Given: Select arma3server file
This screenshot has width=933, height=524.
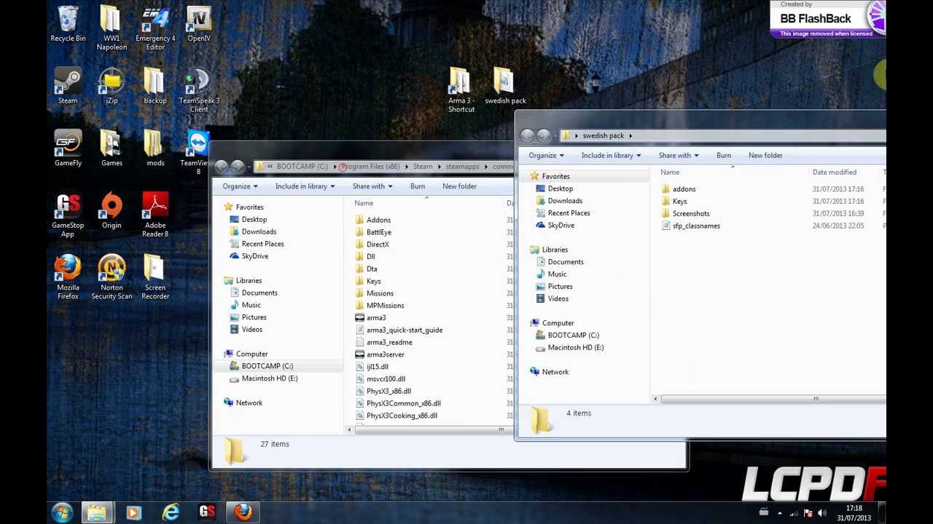Looking at the screenshot, I should (385, 354).
